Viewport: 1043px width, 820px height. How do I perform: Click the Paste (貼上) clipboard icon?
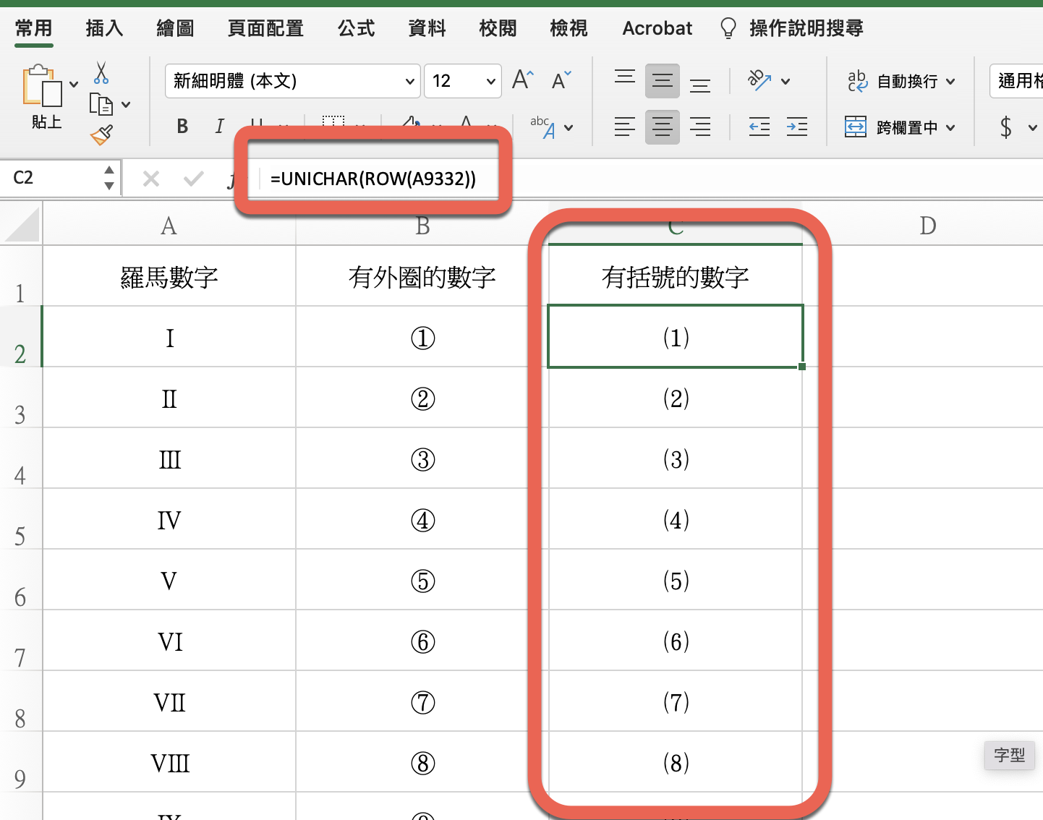43,86
